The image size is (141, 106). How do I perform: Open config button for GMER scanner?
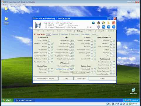[x=92, y=56]
